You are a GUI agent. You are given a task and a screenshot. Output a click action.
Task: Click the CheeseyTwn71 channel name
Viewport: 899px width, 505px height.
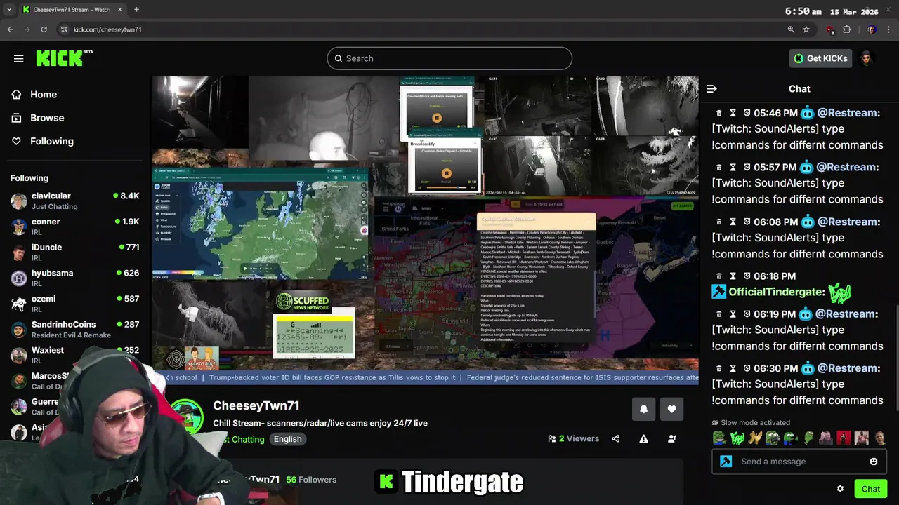[256, 405]
